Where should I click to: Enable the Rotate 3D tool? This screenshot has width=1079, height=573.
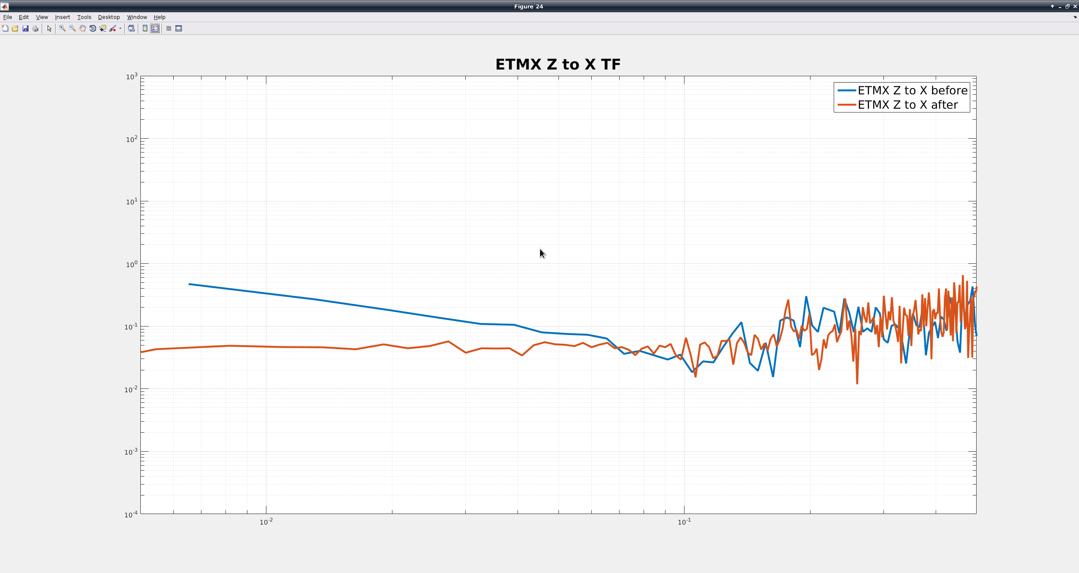93,29
